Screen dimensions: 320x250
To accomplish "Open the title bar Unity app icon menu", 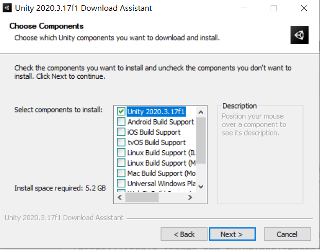I will click(7, 8).
